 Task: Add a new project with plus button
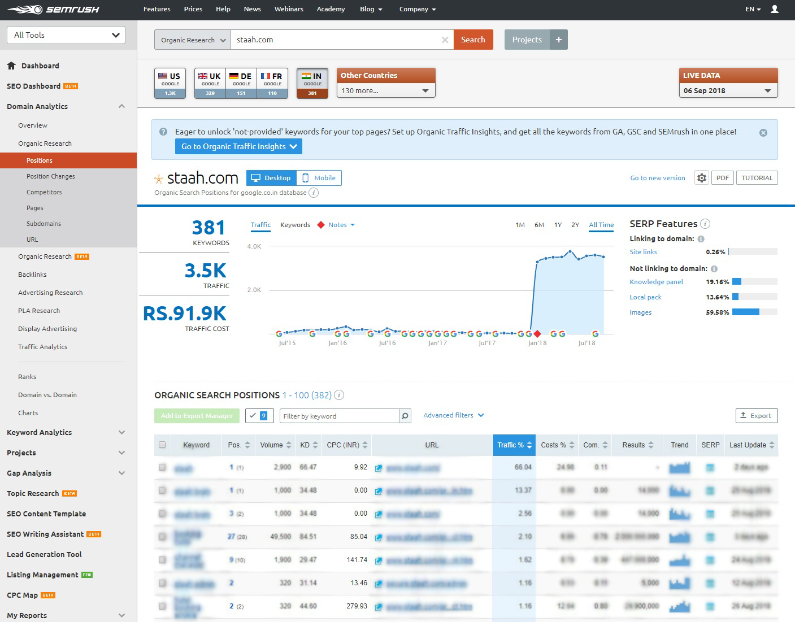(559, 40)
